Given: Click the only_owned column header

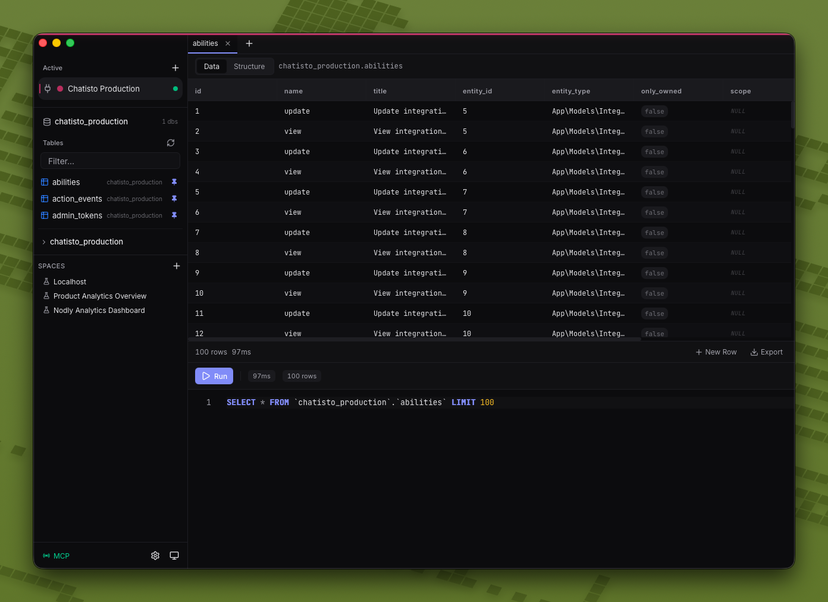Looking at the screenshot, I should [661, 91].
